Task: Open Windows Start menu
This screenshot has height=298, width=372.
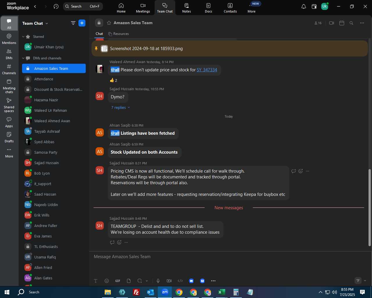Action: click(7, 292)
